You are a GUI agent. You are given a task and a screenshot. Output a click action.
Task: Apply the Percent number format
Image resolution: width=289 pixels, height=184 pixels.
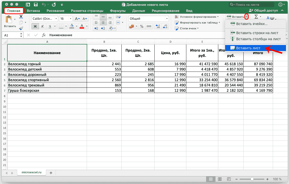[x=142, y=26]
